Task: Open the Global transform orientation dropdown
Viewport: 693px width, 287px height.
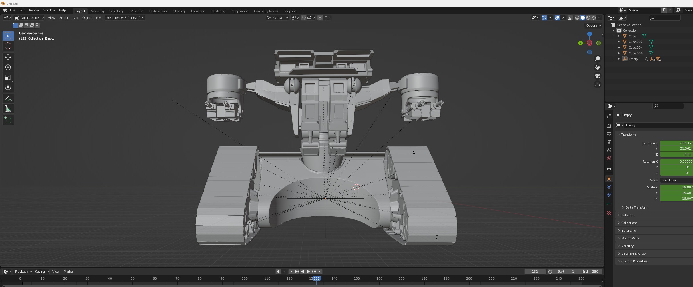Action: pos(277,18)
